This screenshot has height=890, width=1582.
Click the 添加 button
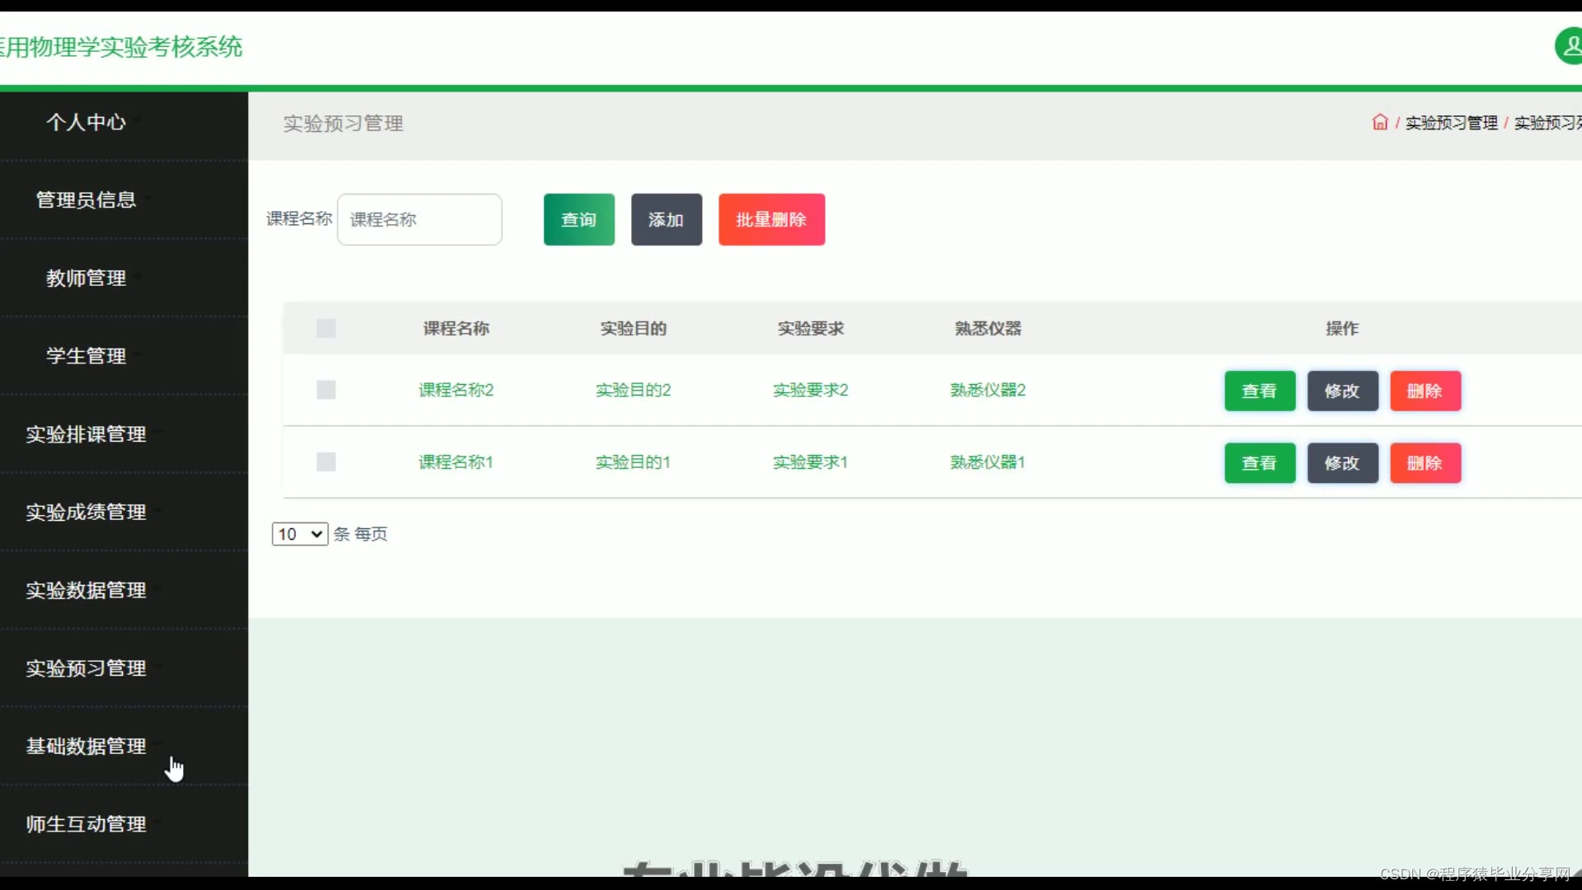tap(666, 220)
